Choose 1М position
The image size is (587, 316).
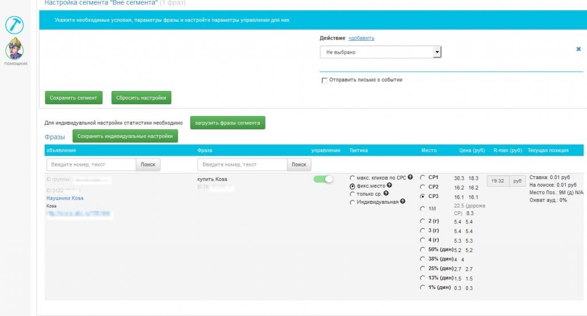click(422, 209)
